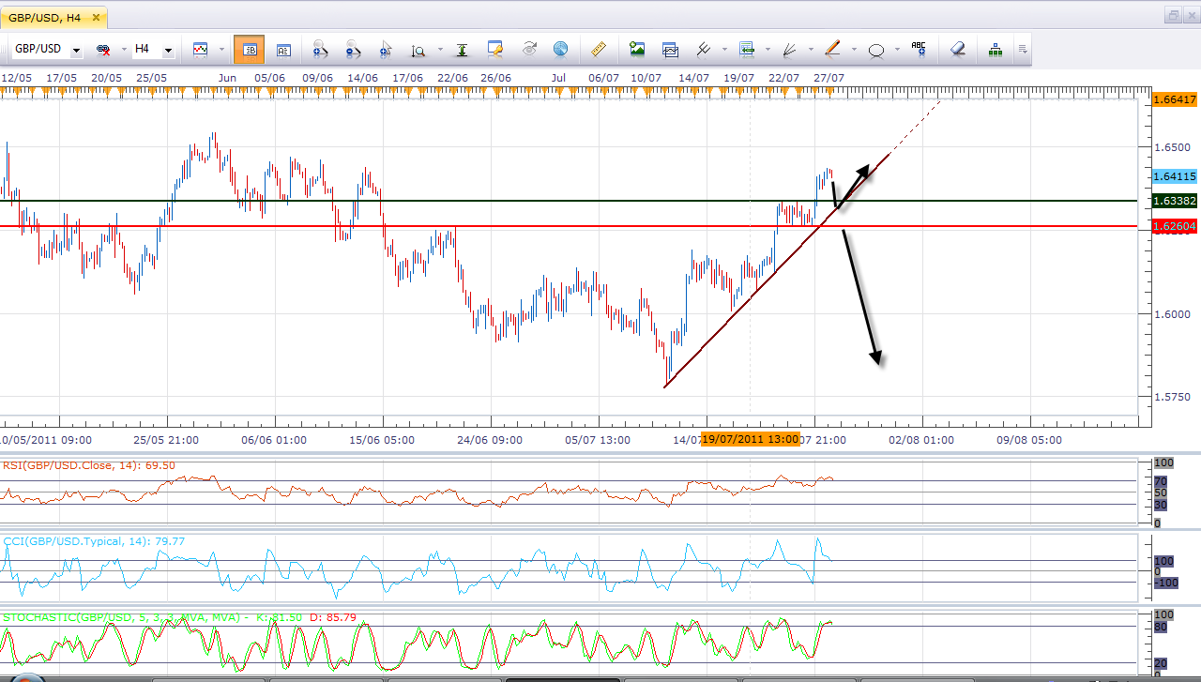This screenshot has height=682, width=1201.
Task: Select the eraser tool
Action: point(958,49)
